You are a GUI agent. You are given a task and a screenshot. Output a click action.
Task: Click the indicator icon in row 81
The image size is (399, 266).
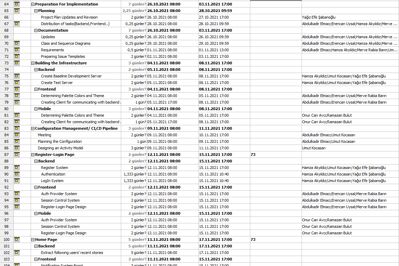click(17, 115)
